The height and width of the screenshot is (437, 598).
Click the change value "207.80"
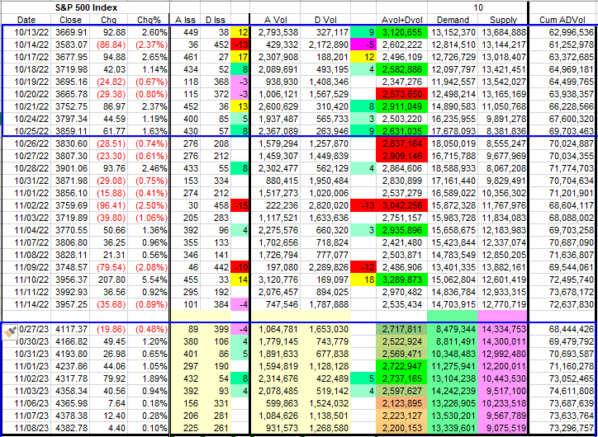109,280
